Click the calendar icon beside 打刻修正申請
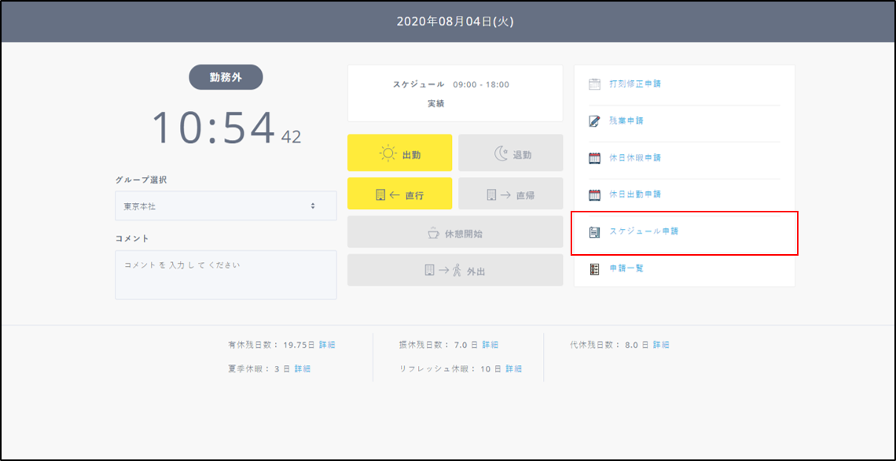The width and height of the screenshot is (896, 461). pyautogui.click(x=594, y=83)
